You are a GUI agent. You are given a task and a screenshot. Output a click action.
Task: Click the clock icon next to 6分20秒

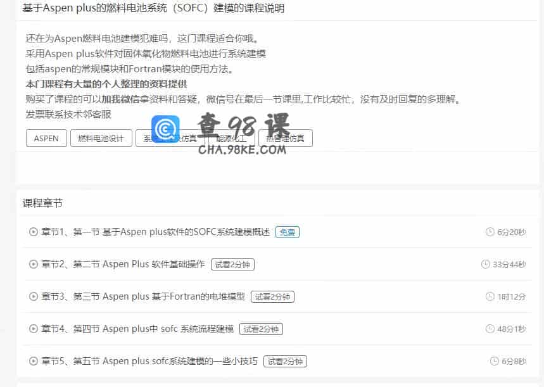coord(488,232)
